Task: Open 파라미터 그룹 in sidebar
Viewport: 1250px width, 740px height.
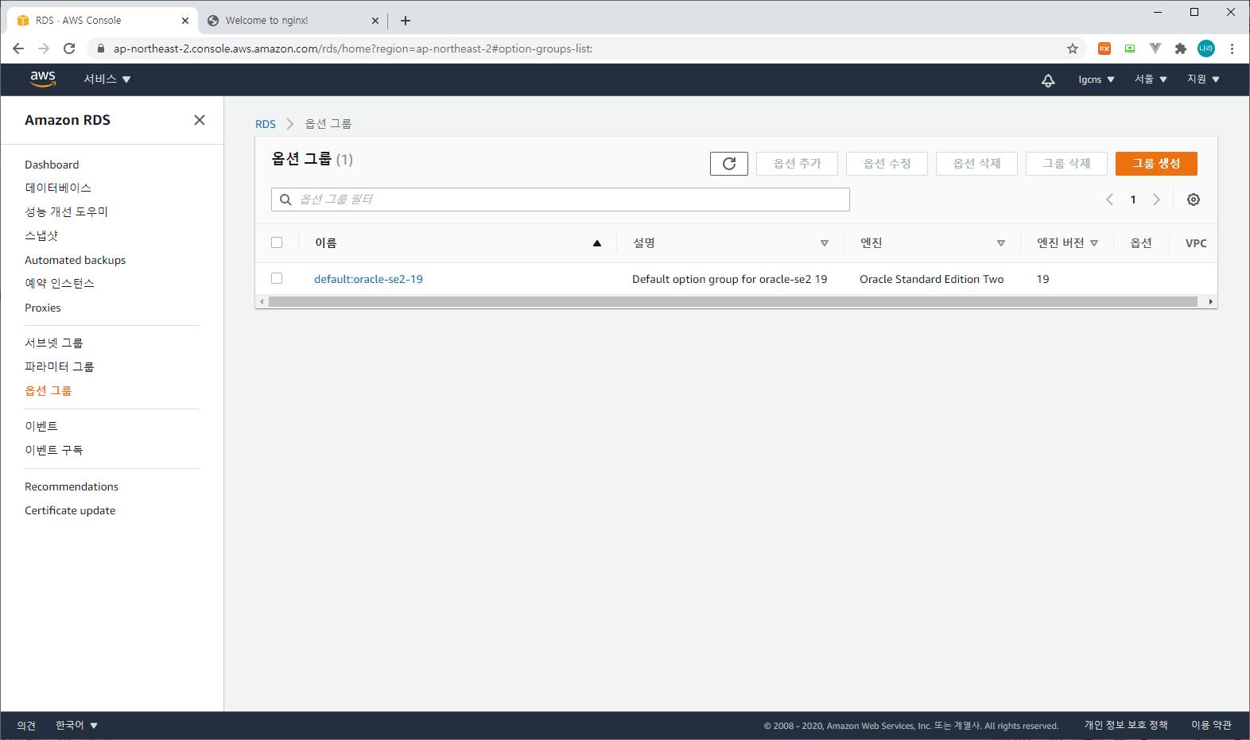Action: click(60, 366)
